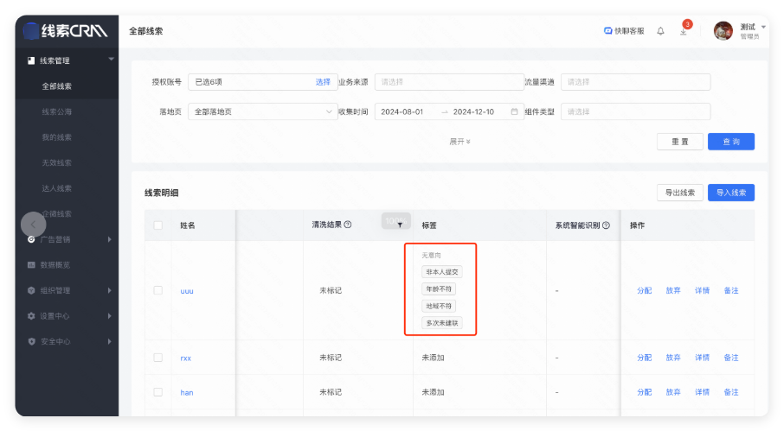The image size is (784, 431).
Task: Click the 重置 button
Action: click(680, 142)
